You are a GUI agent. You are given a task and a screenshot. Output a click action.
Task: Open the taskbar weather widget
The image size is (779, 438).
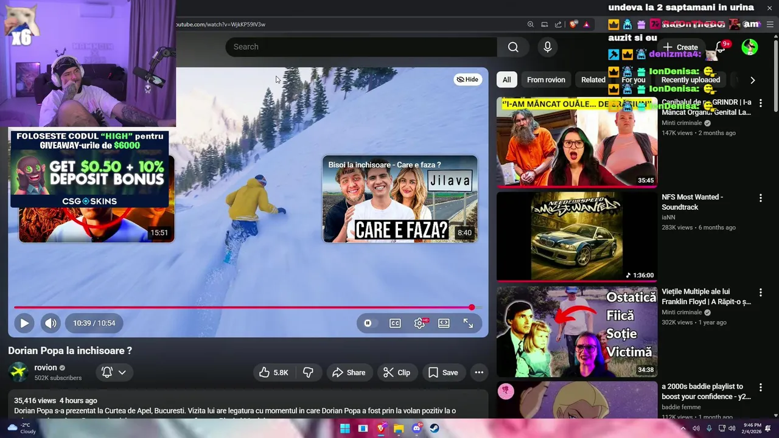coord(21,428)
